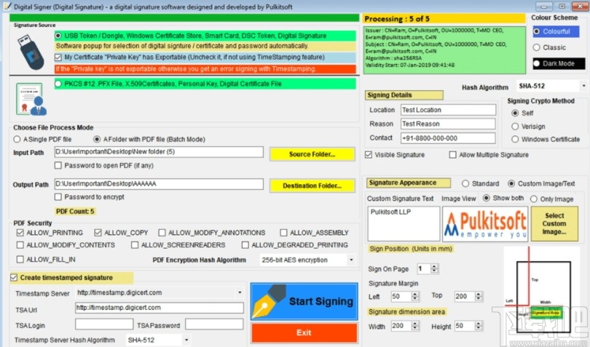
Task: Click the Custom Signature Text box
Action: (404, 223)
